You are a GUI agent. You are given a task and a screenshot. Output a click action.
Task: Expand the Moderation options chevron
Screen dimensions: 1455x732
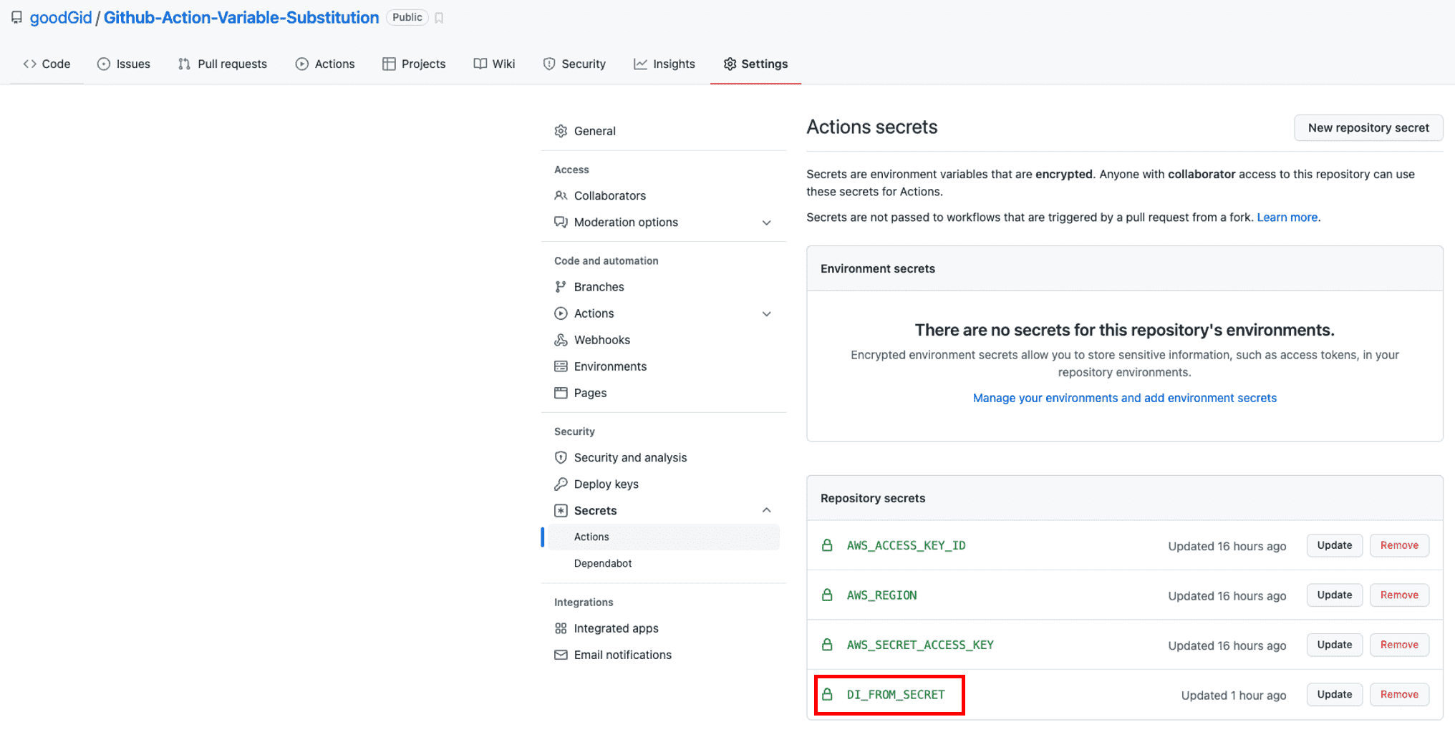point(766,223)
